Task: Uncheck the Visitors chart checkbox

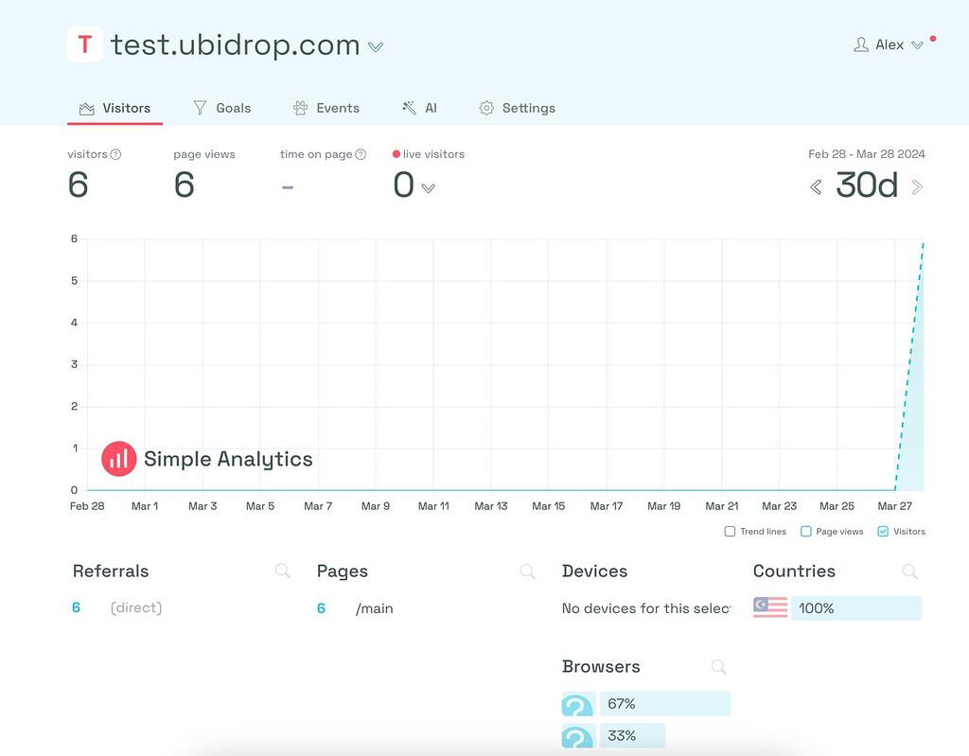Action: (883, 532)
